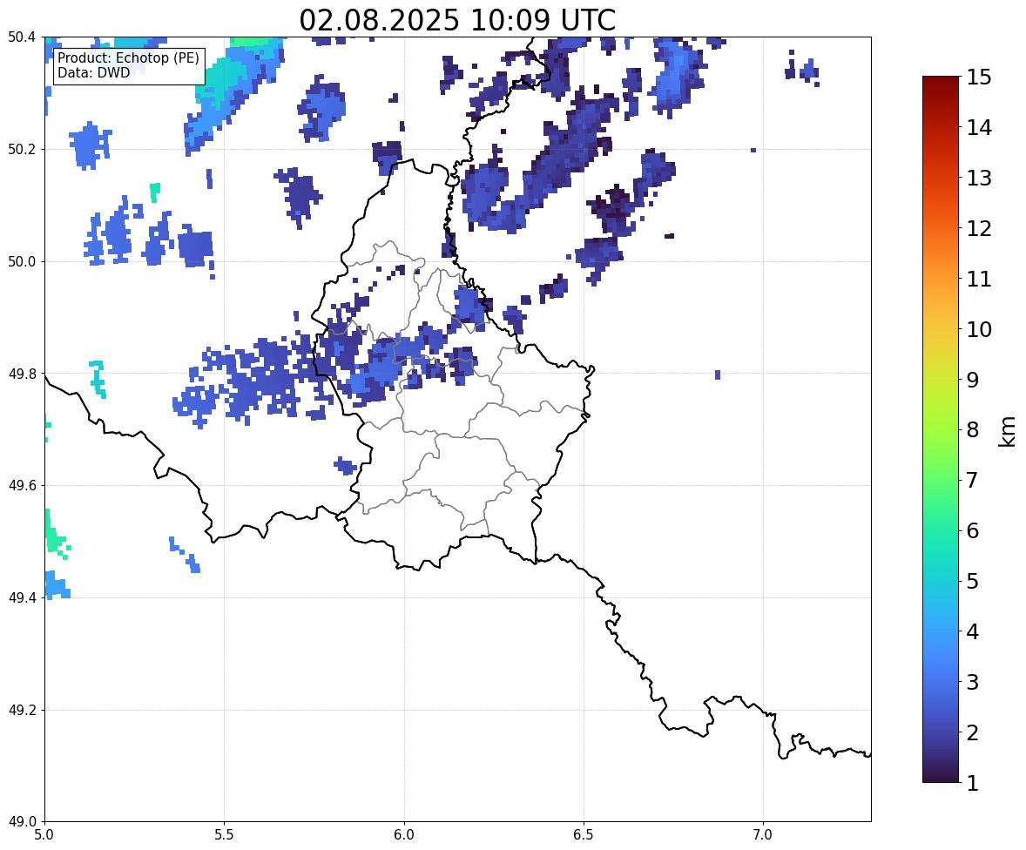This screenshot has height=850, width=1026.
Task: Click the longitude axis label 6.5
Action: coord(584,835)
